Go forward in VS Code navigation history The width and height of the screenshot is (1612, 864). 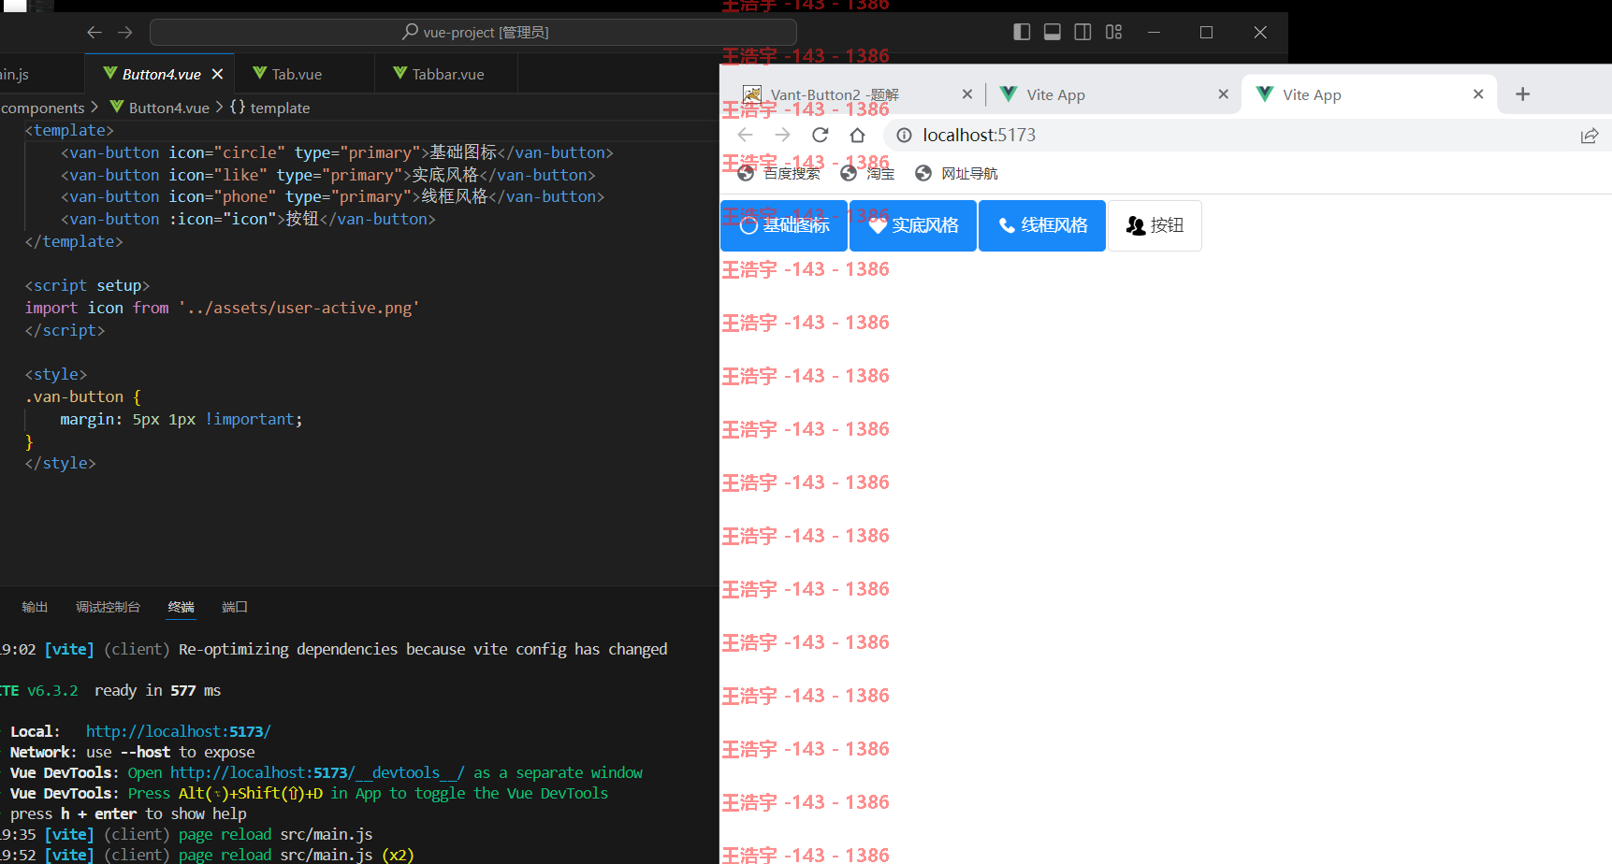click(x=125, y=32)
